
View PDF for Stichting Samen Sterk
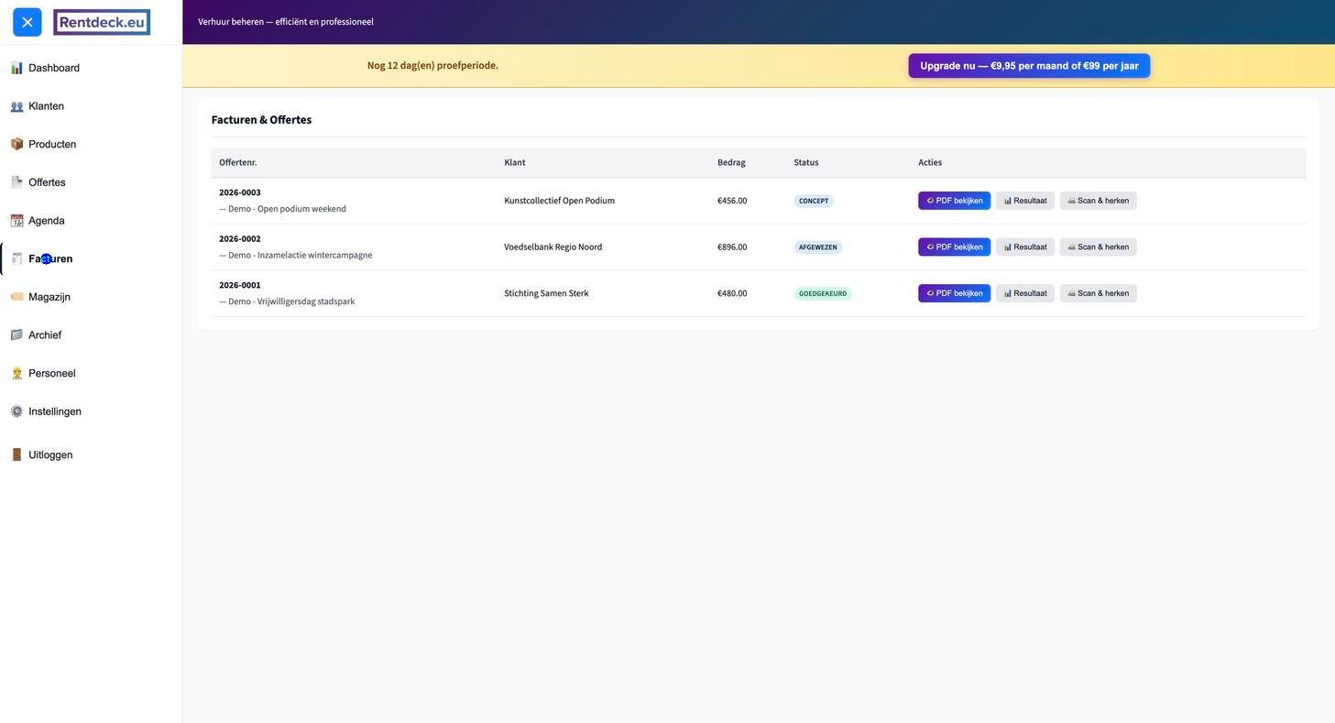[x=954, y=293]
